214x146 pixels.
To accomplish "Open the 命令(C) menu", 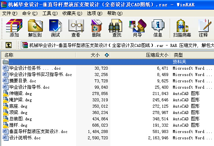I will (30, 13).
